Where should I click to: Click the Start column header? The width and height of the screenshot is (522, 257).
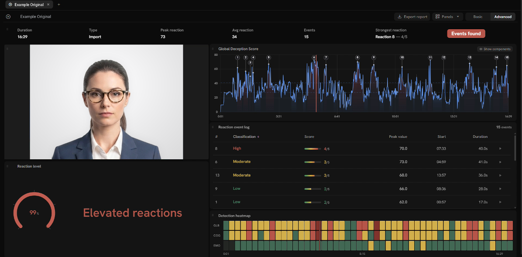pyautogui.click(x=441, y=137)
